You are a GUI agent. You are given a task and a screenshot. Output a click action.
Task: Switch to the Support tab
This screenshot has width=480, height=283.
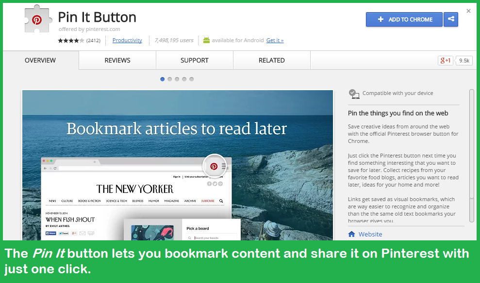tap(194, 61)
